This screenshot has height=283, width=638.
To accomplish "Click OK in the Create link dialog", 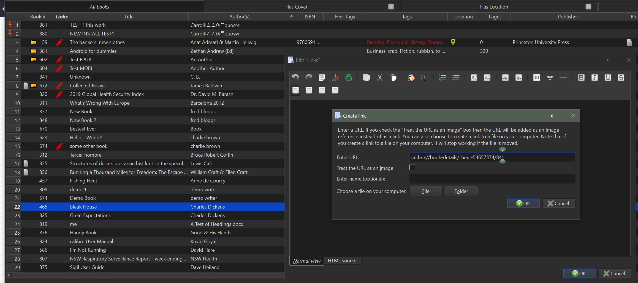I will pos(523,203).
